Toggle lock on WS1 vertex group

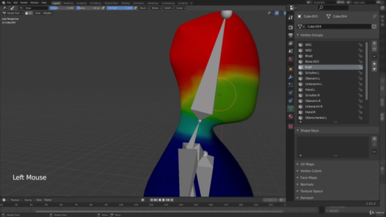click(x=360, y=45)
